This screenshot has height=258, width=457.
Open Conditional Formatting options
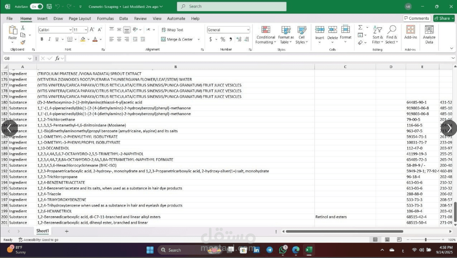265,35
